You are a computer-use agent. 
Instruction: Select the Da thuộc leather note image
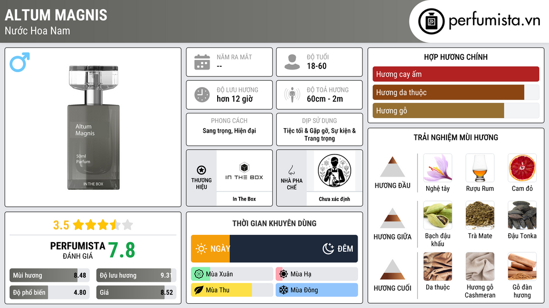(x=437, y=267)
